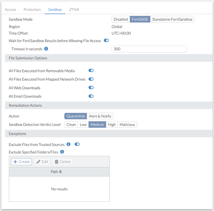Toggle All Web Downloads submission switch
Viewport: 214px width, 211px height.
tap(91, 88)
